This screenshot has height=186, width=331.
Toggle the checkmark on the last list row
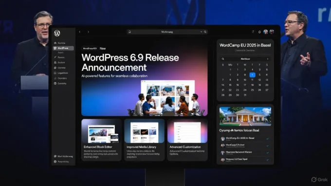coord(267,160)
